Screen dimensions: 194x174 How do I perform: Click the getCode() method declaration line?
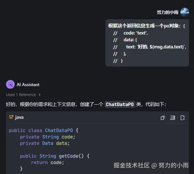tap(55, 156)
